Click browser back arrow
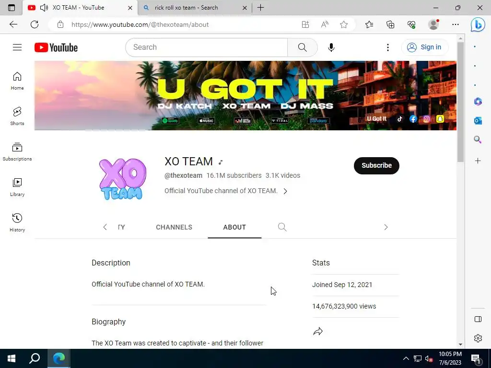This screenshot has width=491, height=368. pos(13,24)
